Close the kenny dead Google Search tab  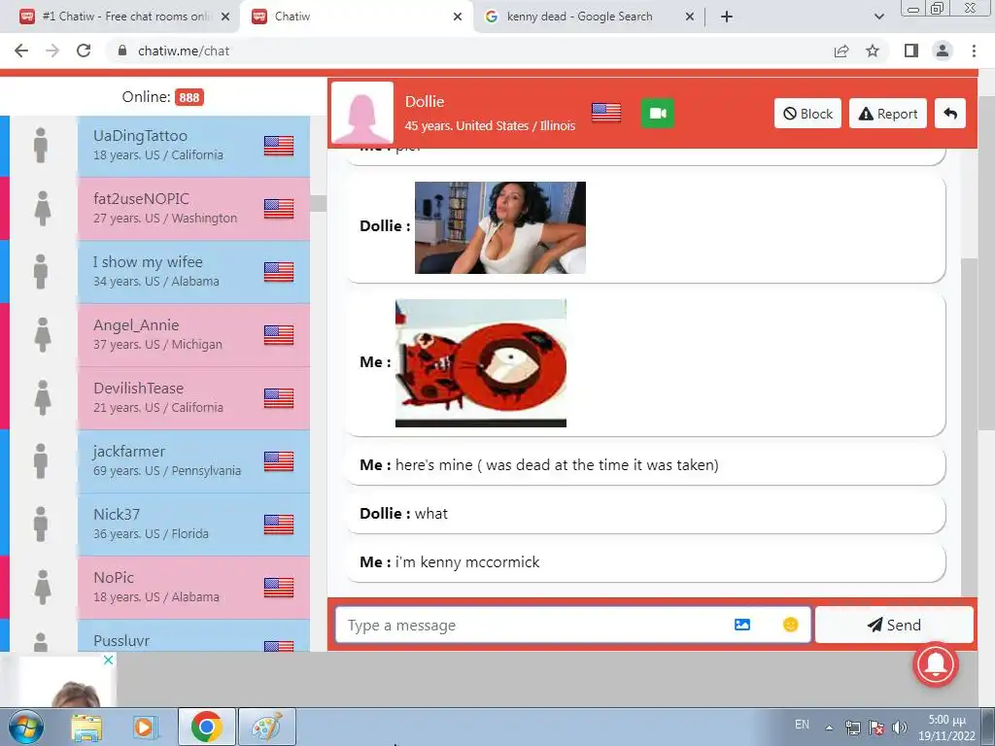coord(690,17)
